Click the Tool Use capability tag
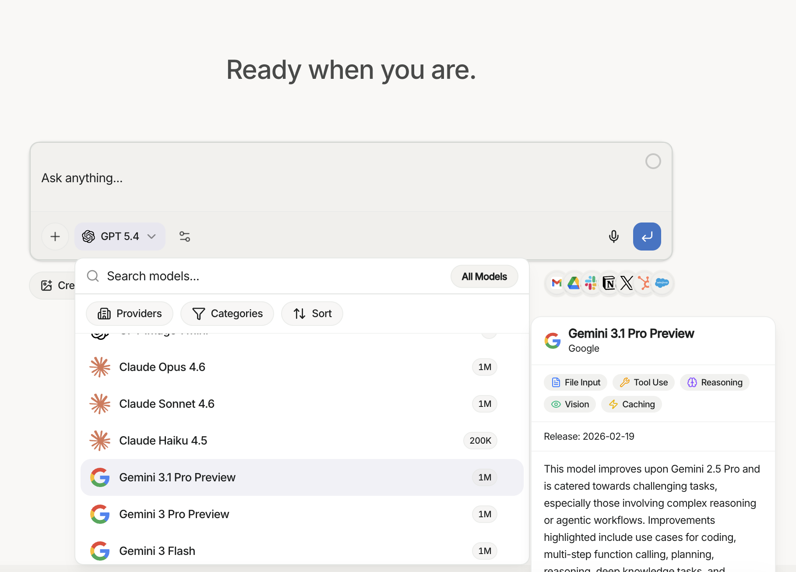Screen dimensions: 796x572 [644, 382]
